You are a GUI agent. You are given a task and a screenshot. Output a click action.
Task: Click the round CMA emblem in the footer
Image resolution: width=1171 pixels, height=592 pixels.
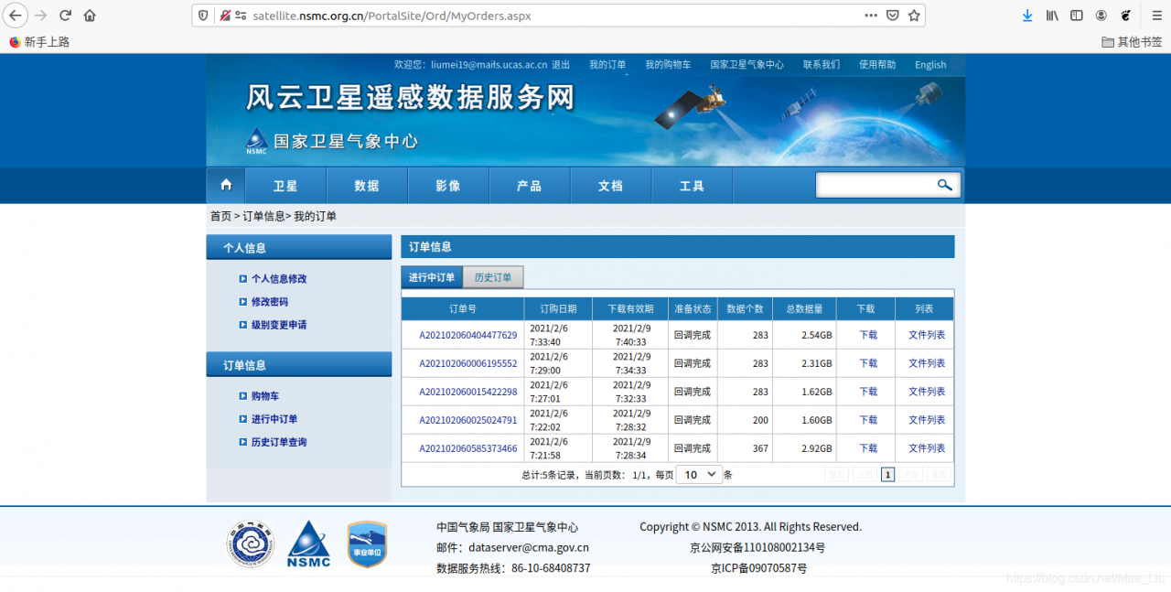point(251,544)
